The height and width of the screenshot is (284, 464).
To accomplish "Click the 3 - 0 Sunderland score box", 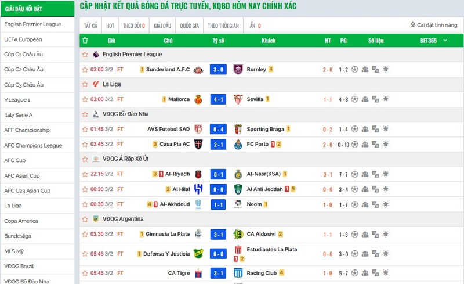I will pyautogui.click(x=218, y=69).
